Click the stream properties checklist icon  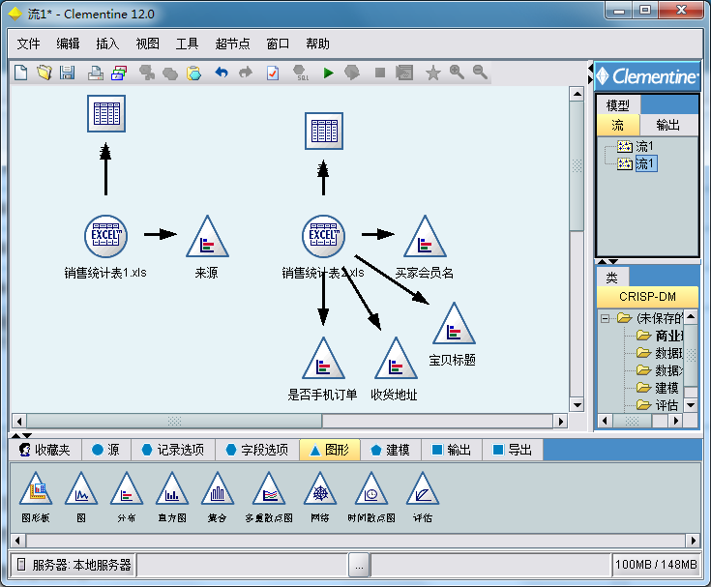coord(273,73)
